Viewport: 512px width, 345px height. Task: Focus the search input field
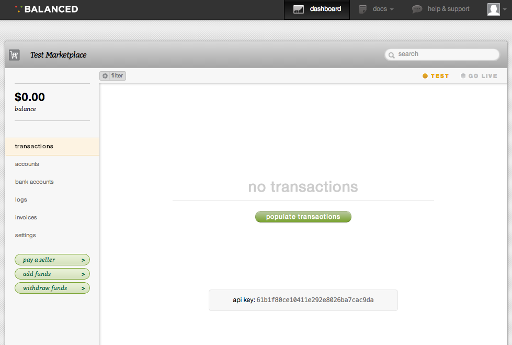tap(442, 54)
